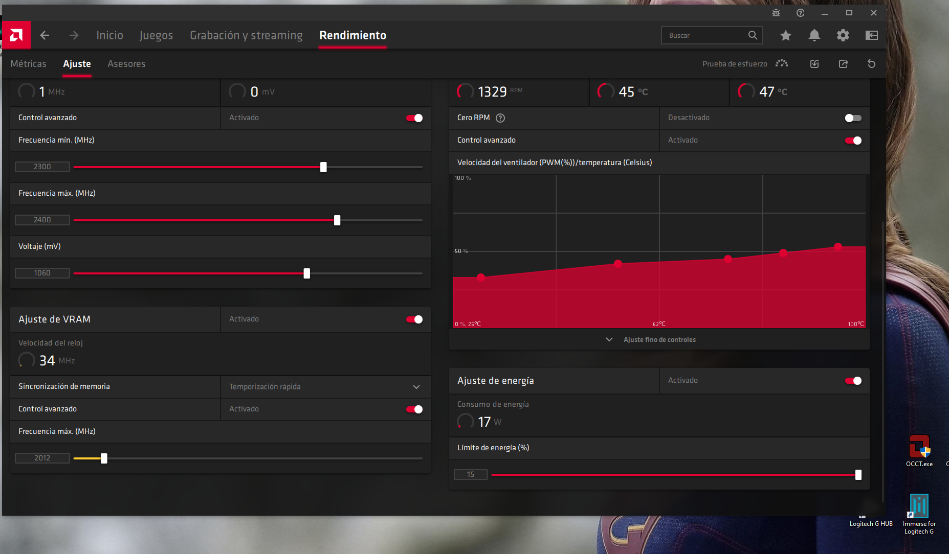Click the 47 °C temperature reading
This screenshot has height=554, width=949.
[x=773, y=91]
